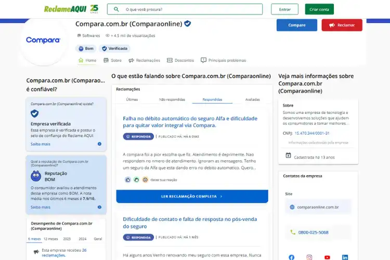The image size is (390, 260).
Task: Open the Home tab
Action: [x=87, y=60]
